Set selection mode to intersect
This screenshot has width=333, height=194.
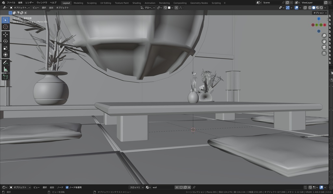coord(25,13)
